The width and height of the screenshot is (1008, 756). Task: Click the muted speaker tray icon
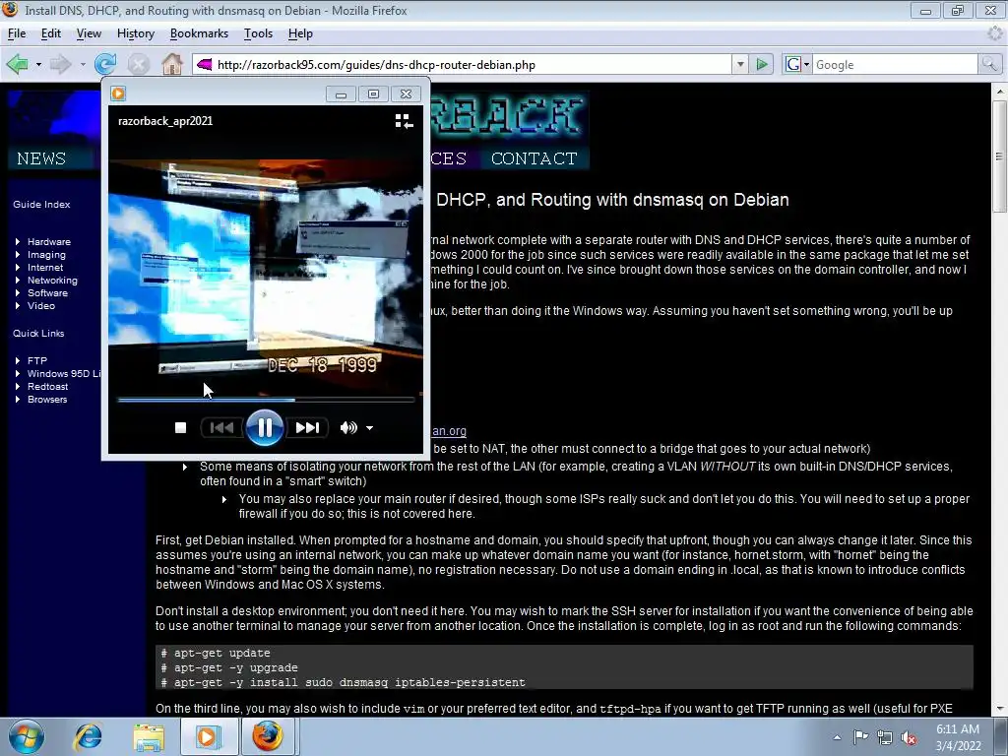point(909,738)
